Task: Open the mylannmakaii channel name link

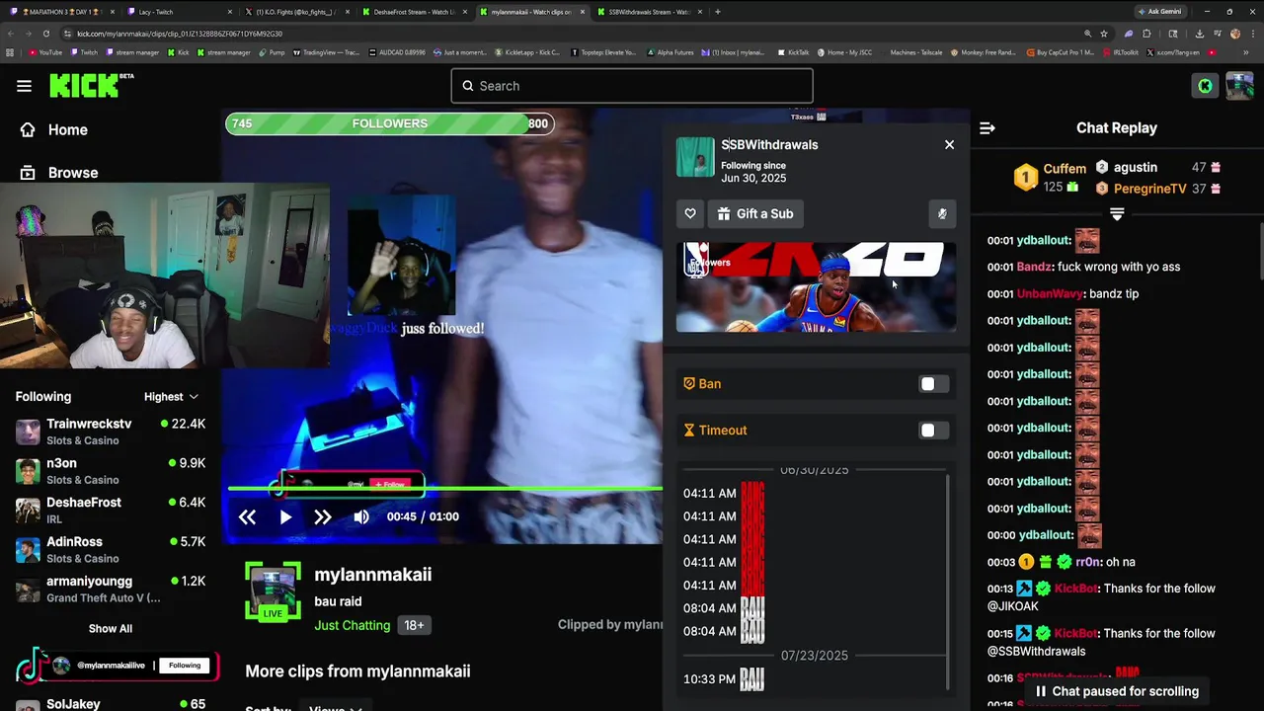Action: click(372, 575)
